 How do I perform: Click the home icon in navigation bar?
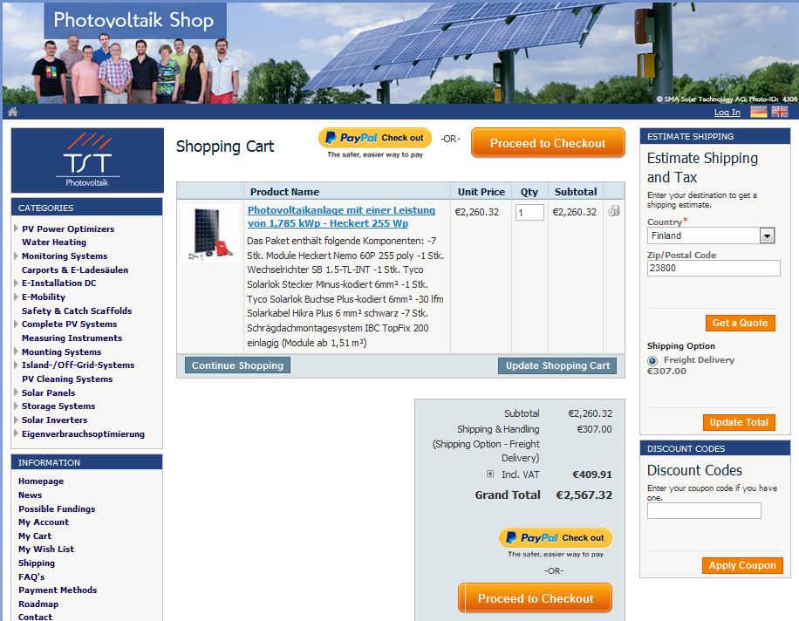[x=13, y=112]
